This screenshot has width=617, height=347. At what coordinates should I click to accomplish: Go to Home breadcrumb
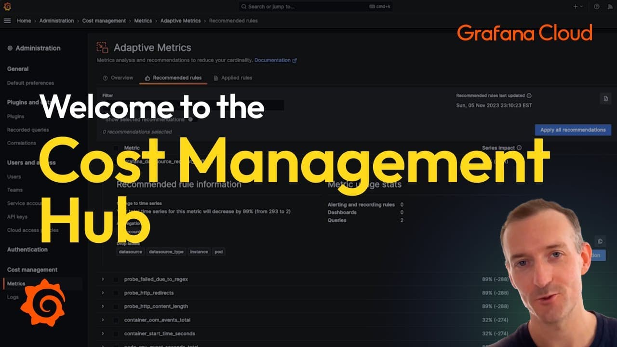(24, 21)
